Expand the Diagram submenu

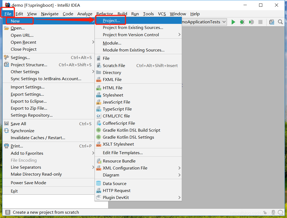pos(179,175)
